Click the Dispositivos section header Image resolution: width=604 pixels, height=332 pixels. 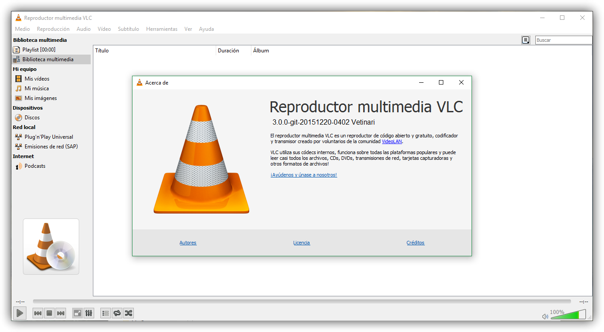click(28, 108)
